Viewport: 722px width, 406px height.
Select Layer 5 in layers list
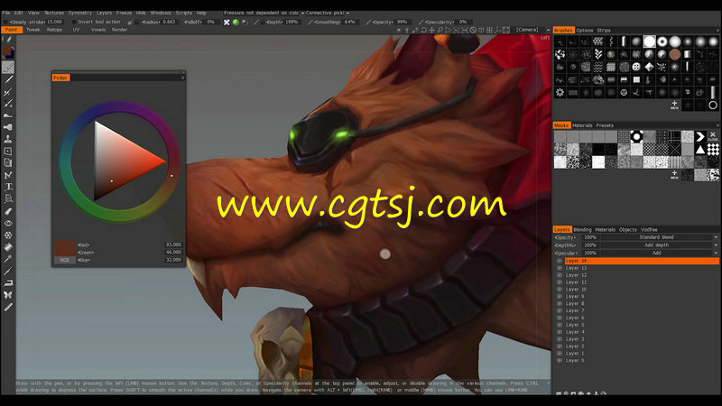(642, 325)
